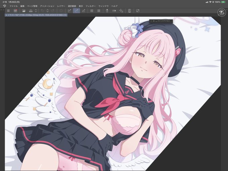228x171 pixels.
Task: Click the Wi-Fi icon in the status bar
Action: pyautogui.click(x=210, y=2)
